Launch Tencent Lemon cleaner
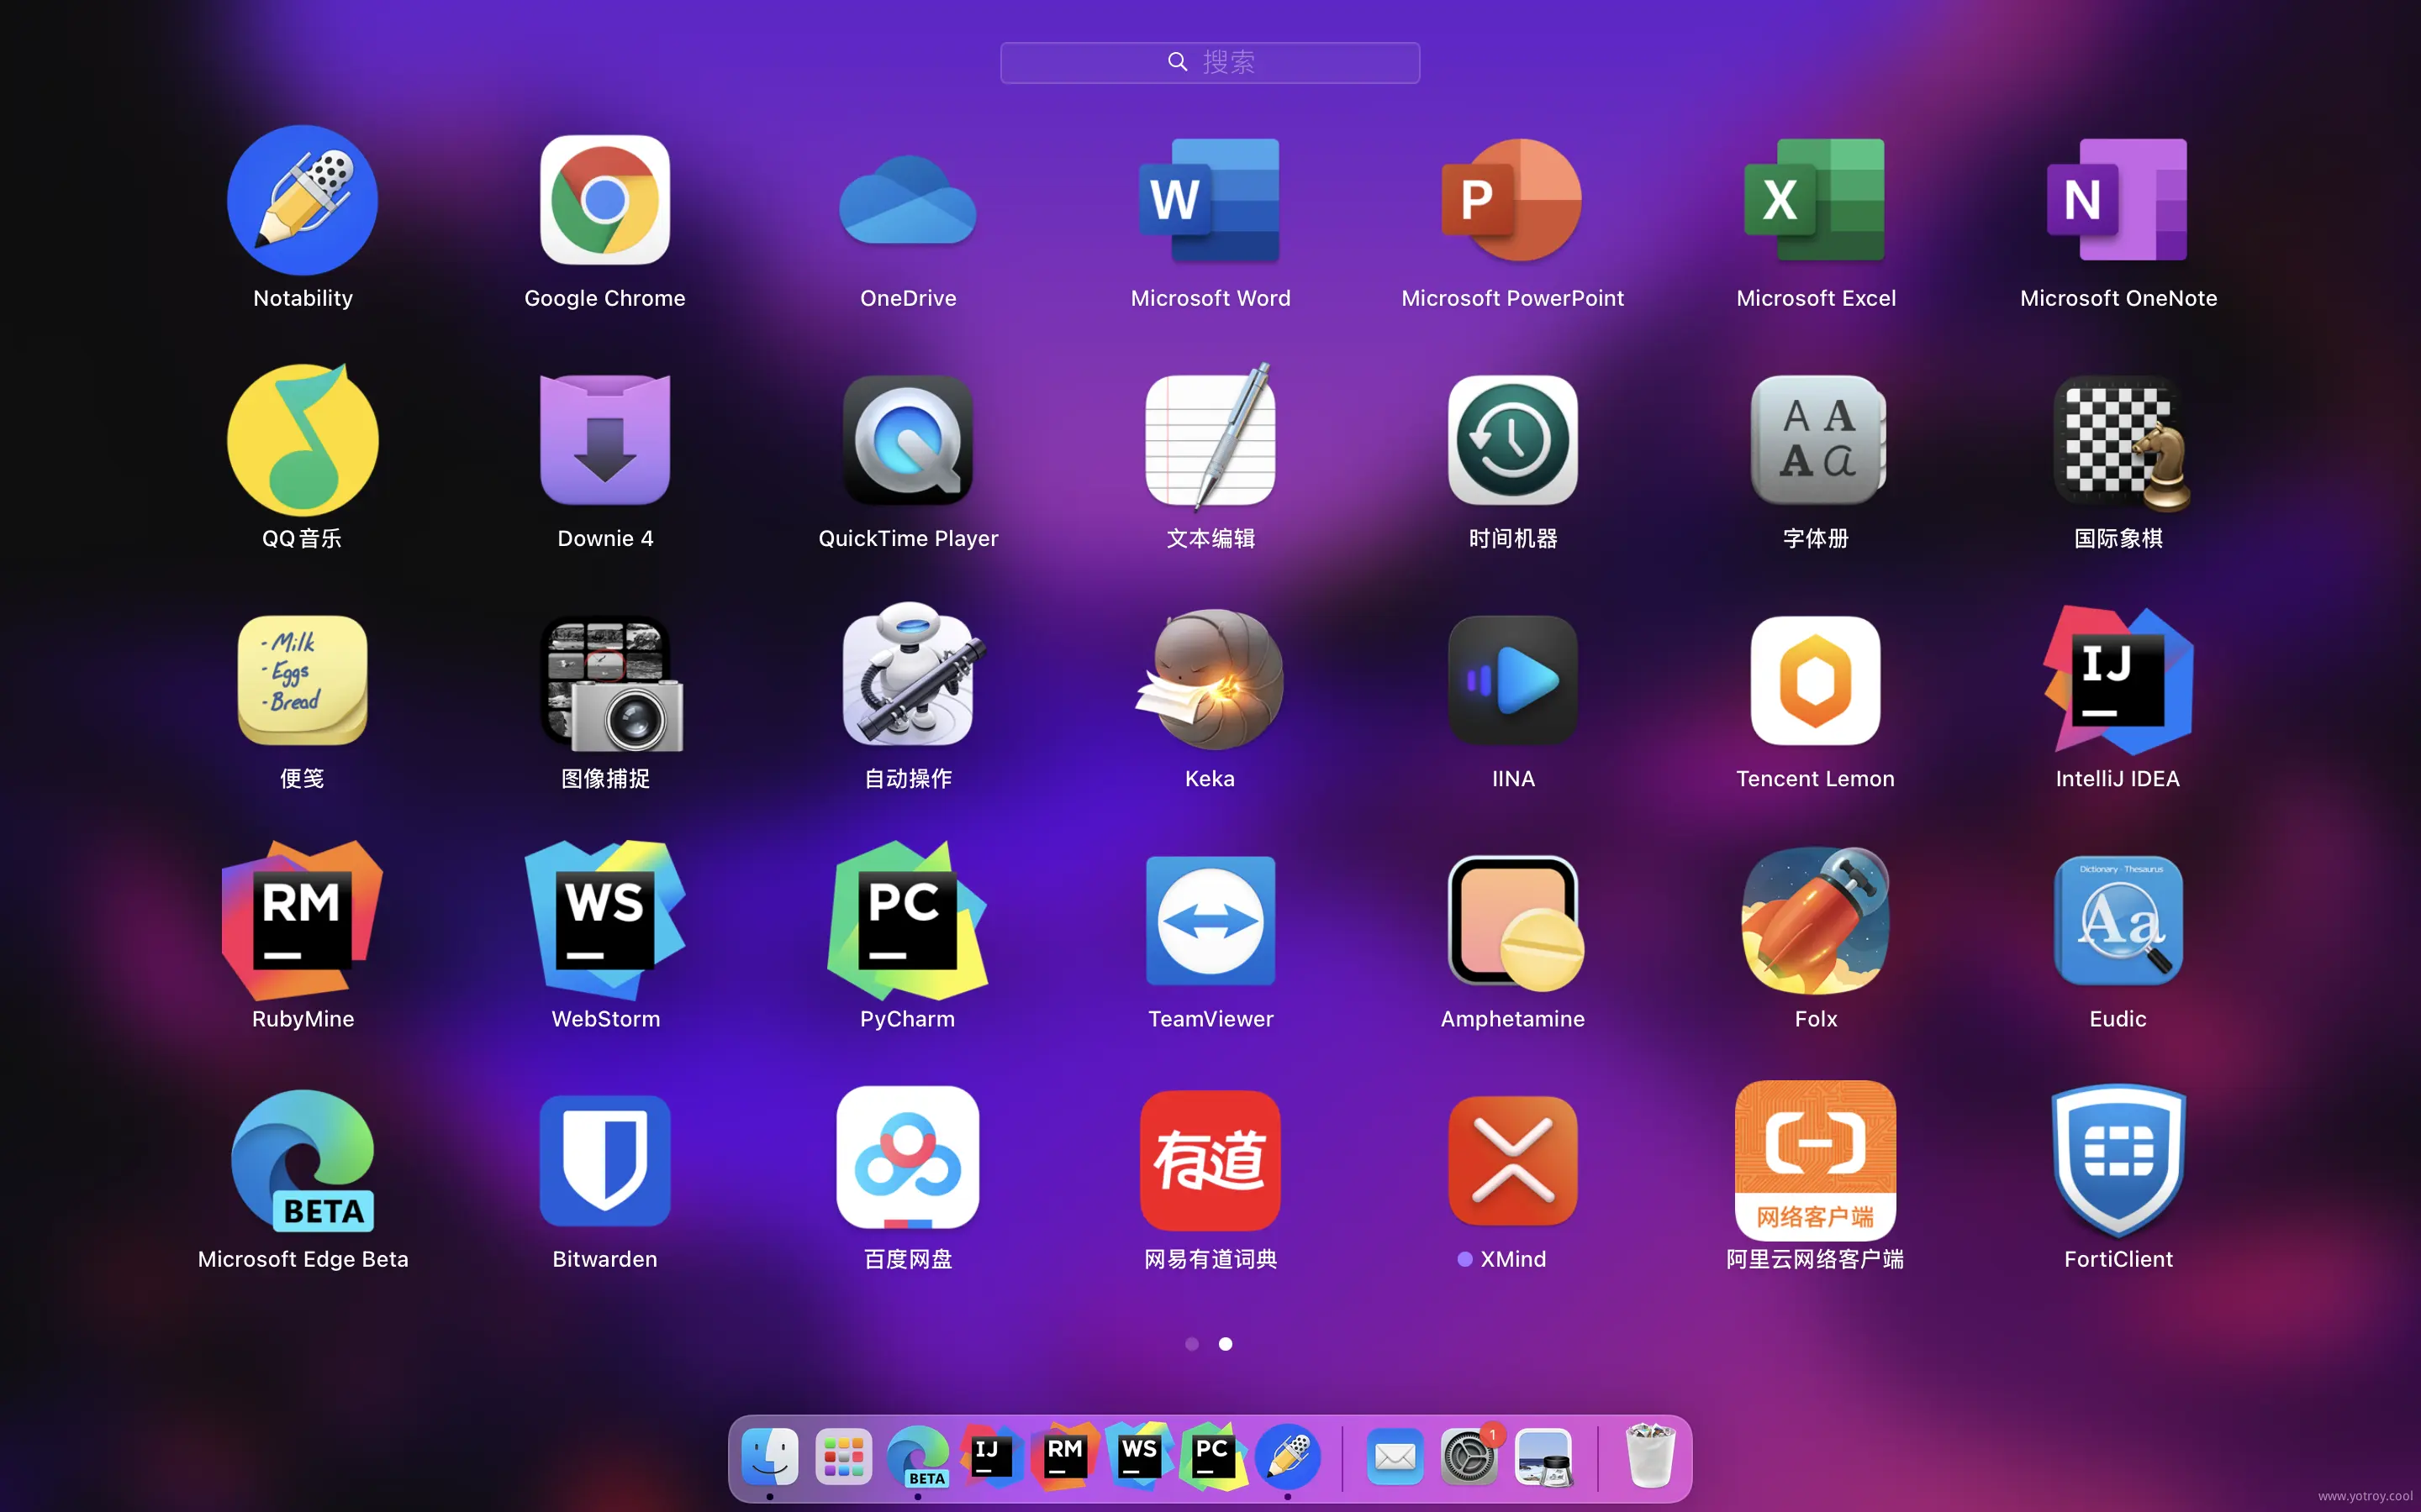The image size is (2421, 1512). (1816, 680)
